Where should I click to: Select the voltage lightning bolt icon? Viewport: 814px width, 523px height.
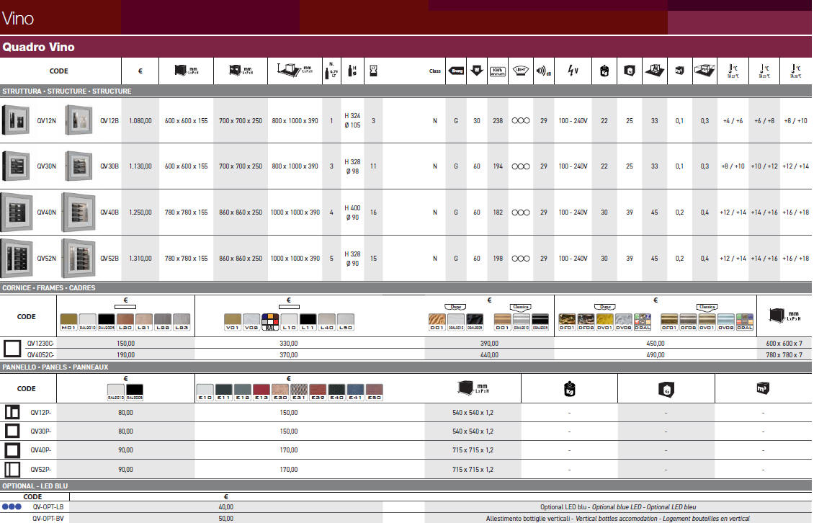573,70
